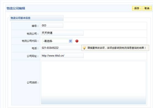Click the 物流公司代码： label
The width and height of the screenshot is (153, 108).
pyautogui.click(x=30, y=41)
